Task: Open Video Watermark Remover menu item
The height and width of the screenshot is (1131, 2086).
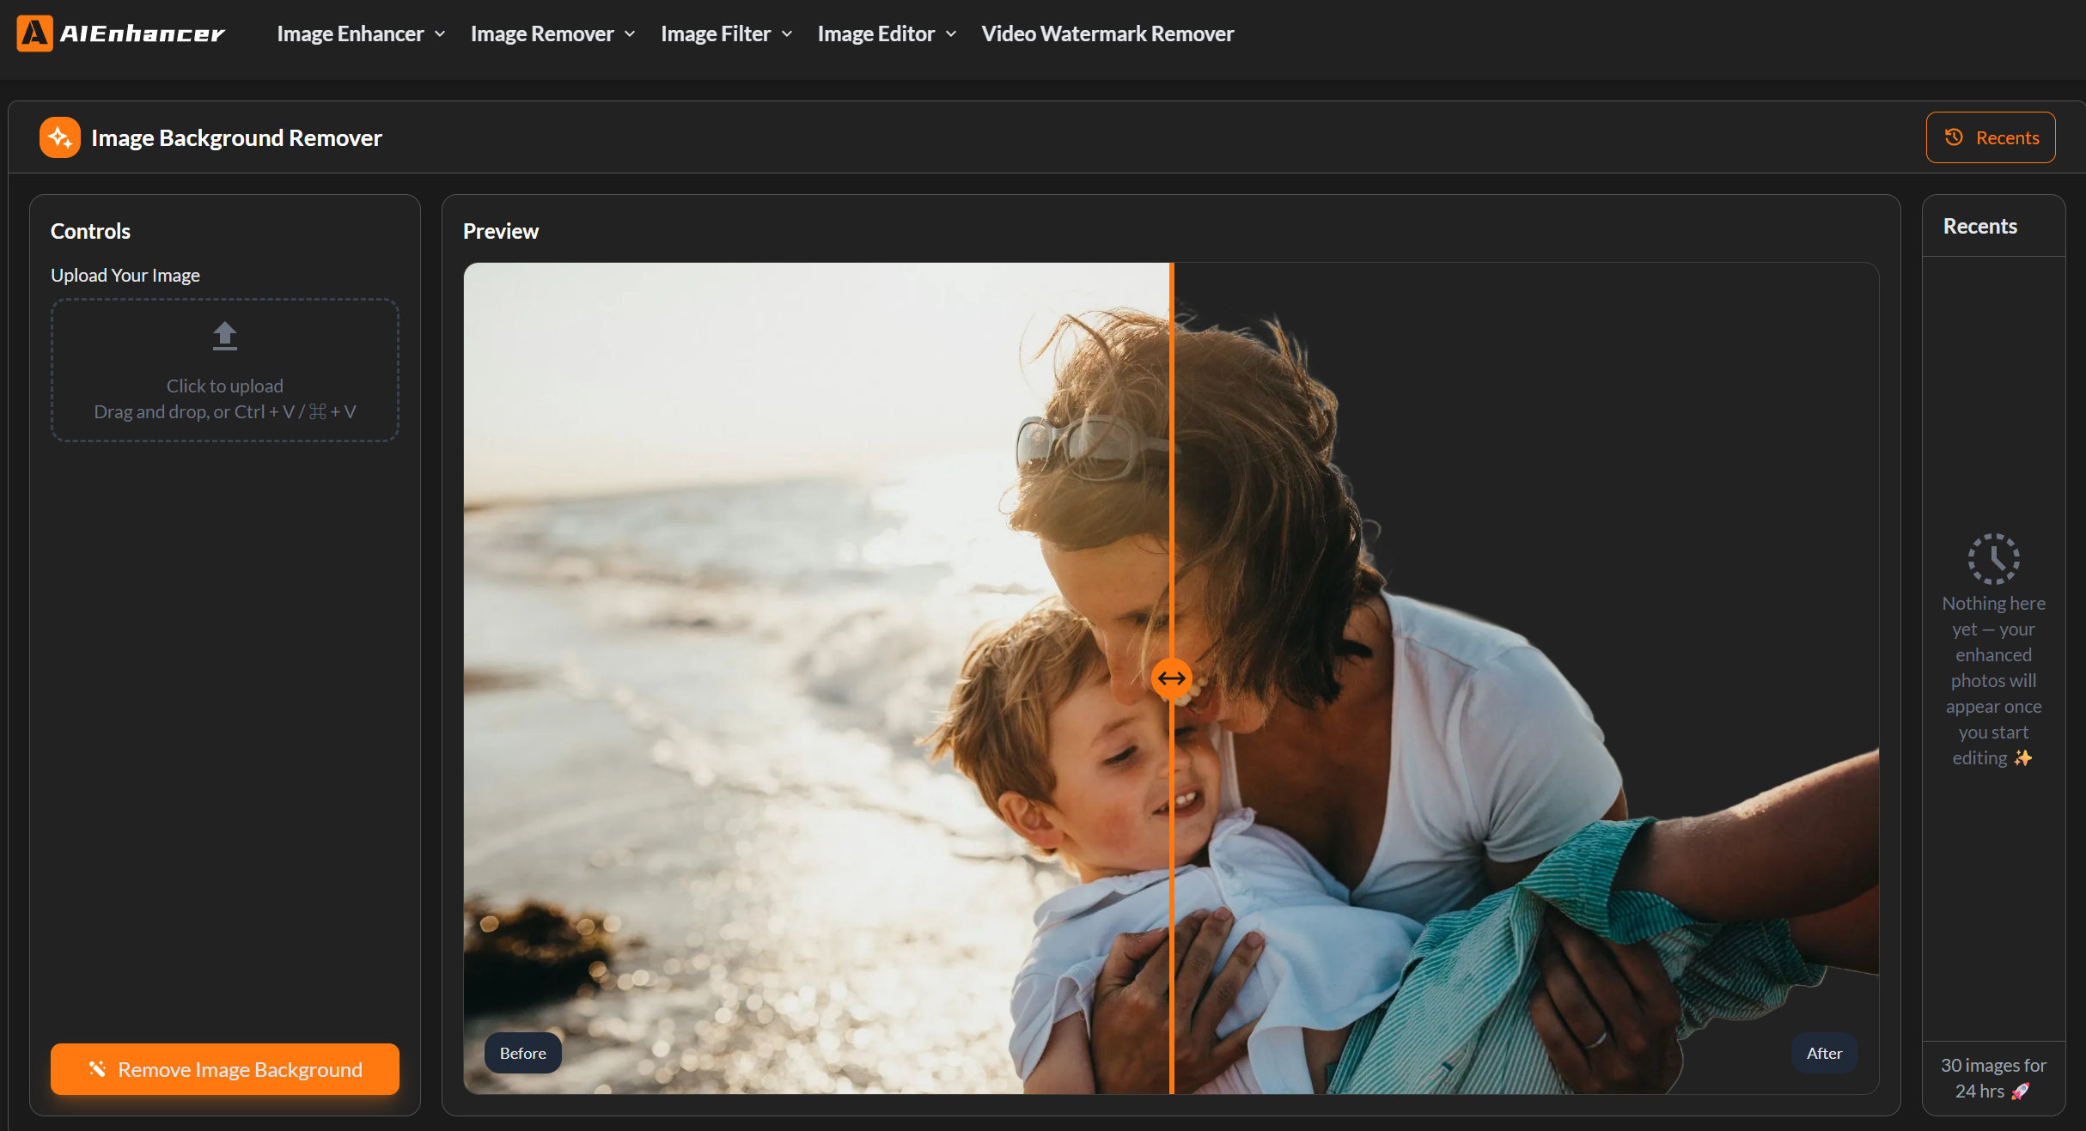Action: [x=1107, y=34]
